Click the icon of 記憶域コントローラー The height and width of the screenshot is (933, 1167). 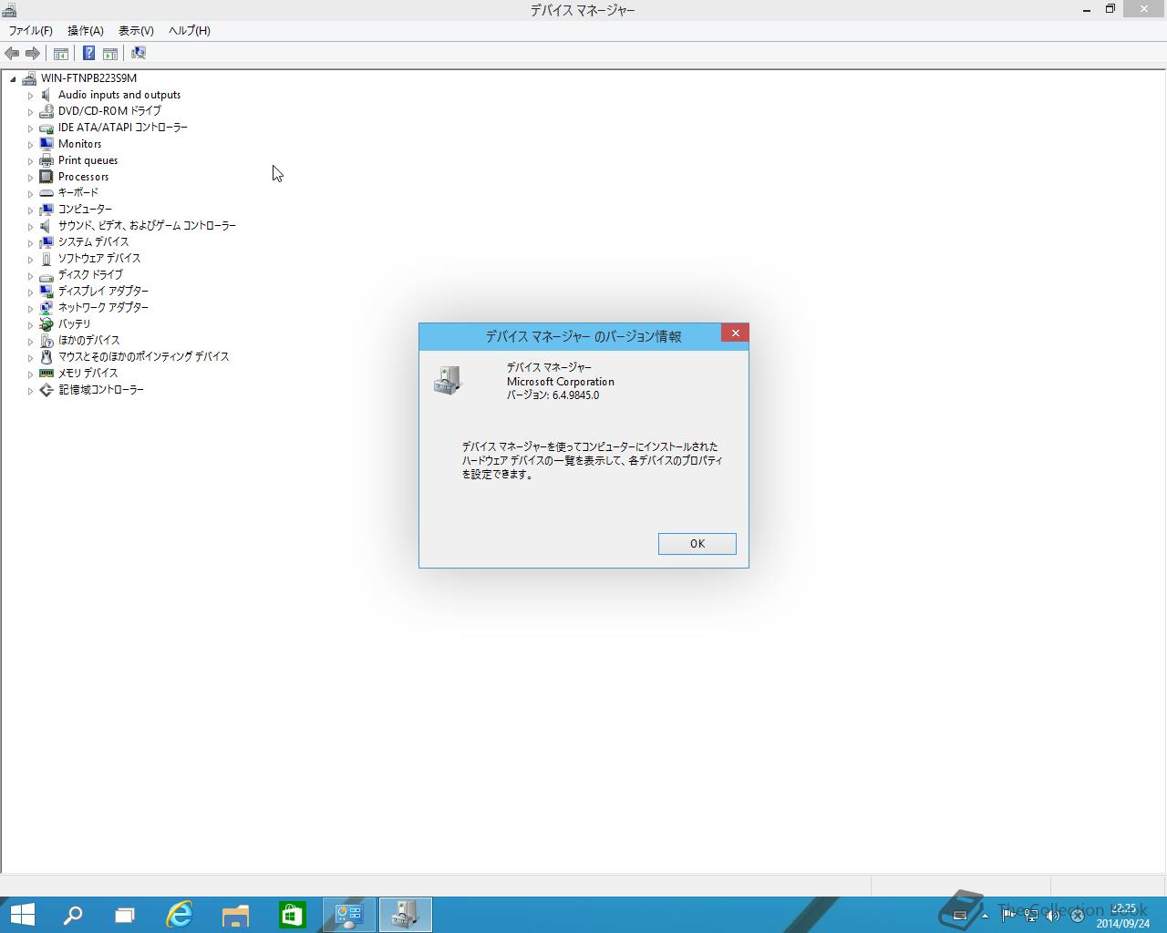coord(46,390)
